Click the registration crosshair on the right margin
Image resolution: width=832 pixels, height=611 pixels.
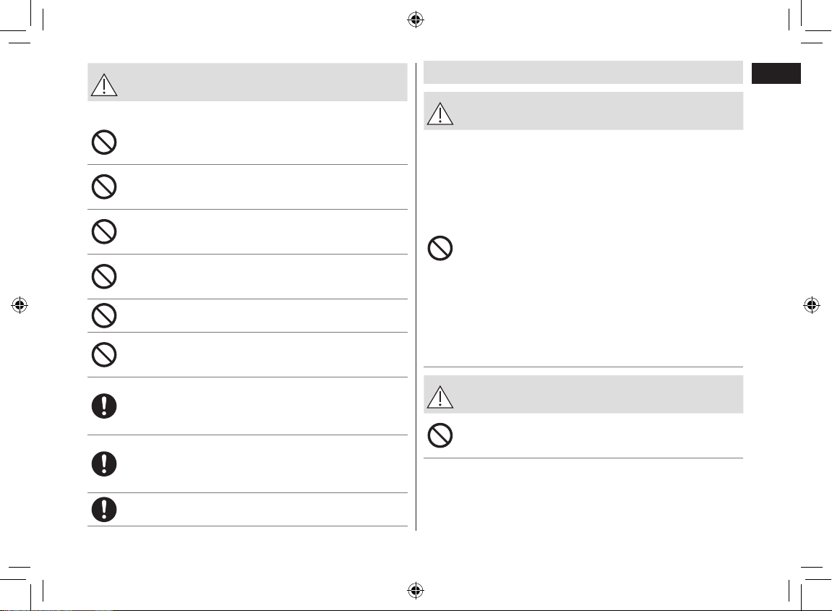point(811,305)
